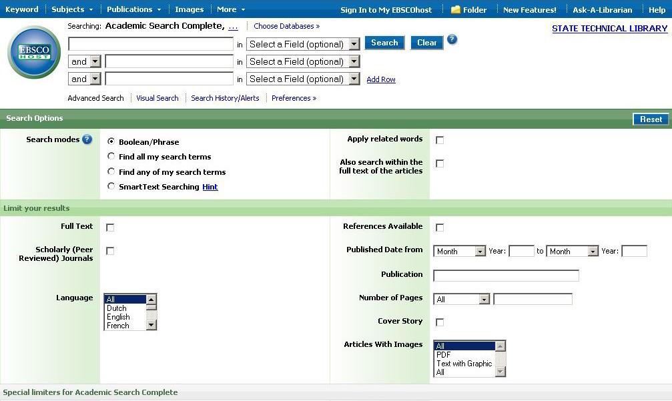Open third row 'and' operator dropdown
Image resolution: width=672 pixels, height=401 pixels.
85,79
